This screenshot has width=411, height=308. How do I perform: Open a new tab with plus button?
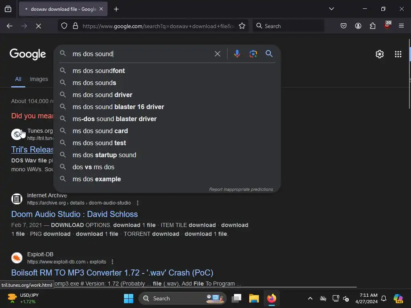coord(116,9)
